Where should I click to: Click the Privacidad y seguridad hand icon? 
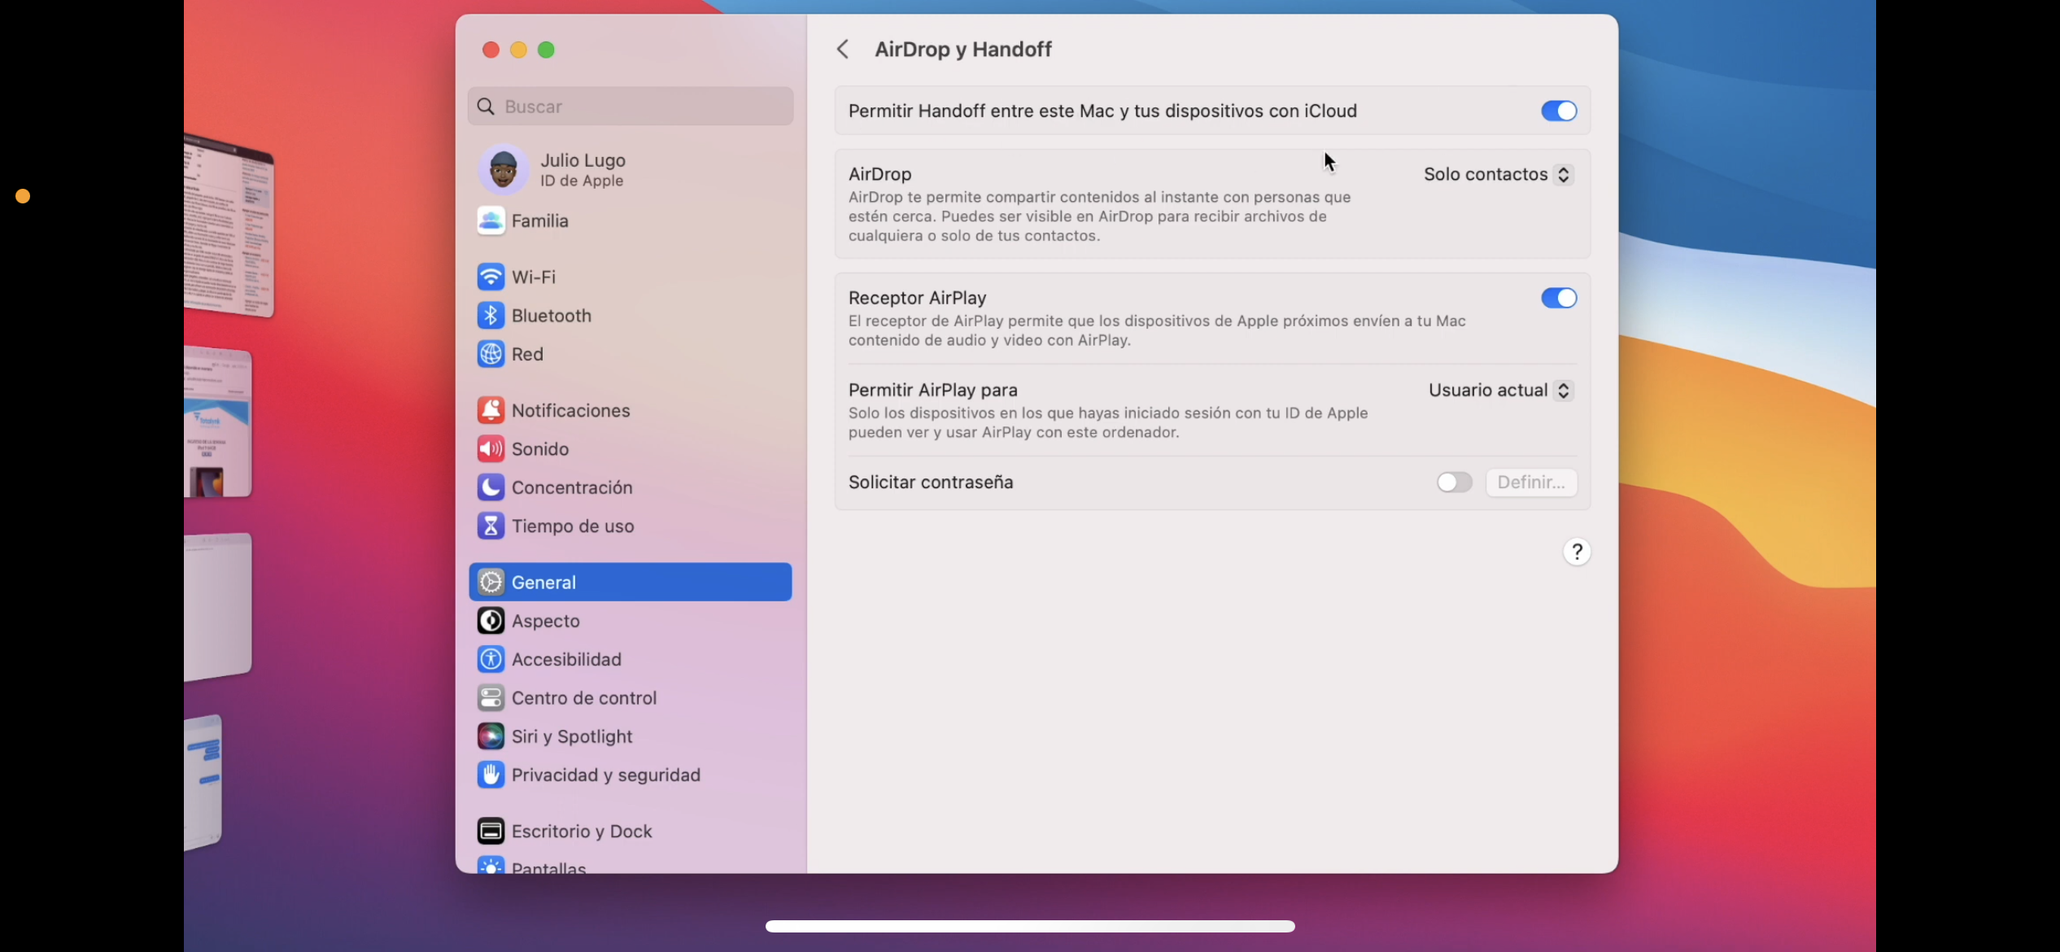[x=490, y=775]
